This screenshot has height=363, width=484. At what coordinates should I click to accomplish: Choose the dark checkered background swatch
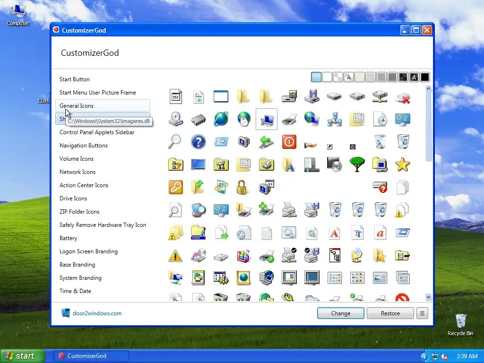pos(403,77)
